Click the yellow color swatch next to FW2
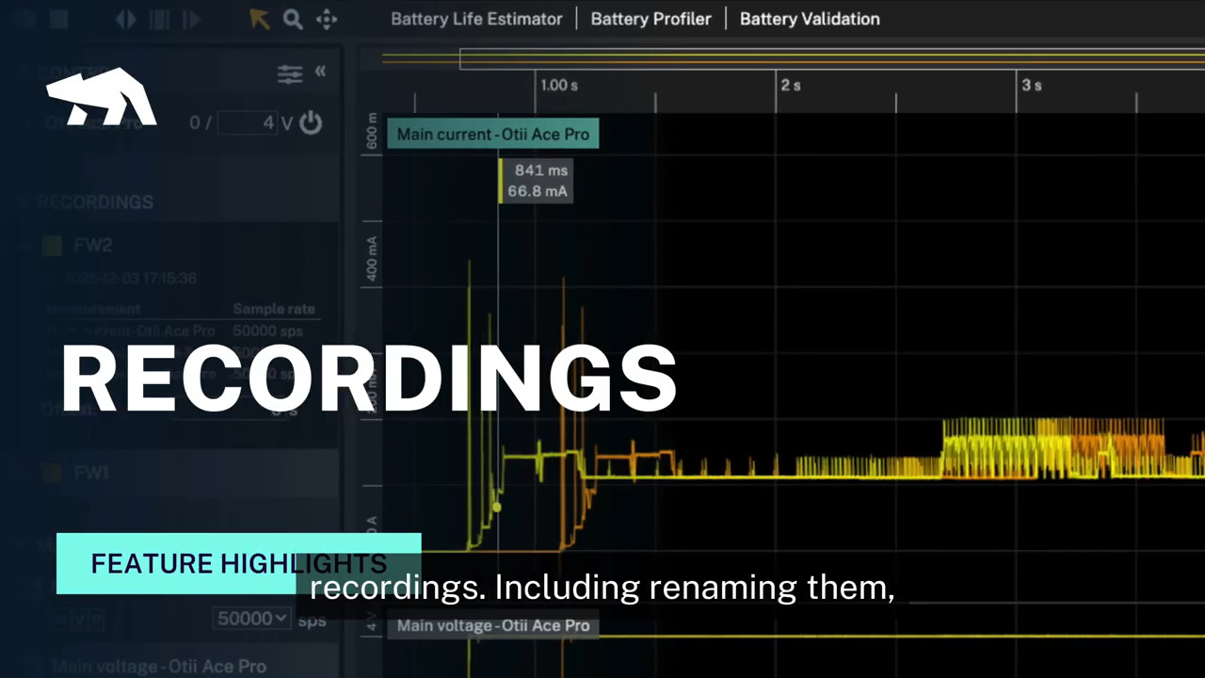1205x678 pixels. tap(52, 245)
